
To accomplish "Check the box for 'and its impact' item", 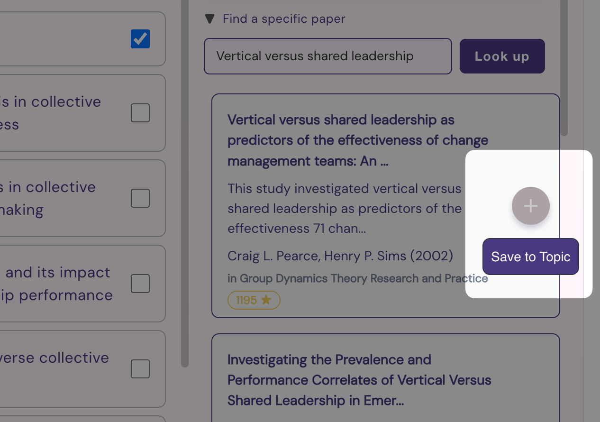I will tap(140, 284).
